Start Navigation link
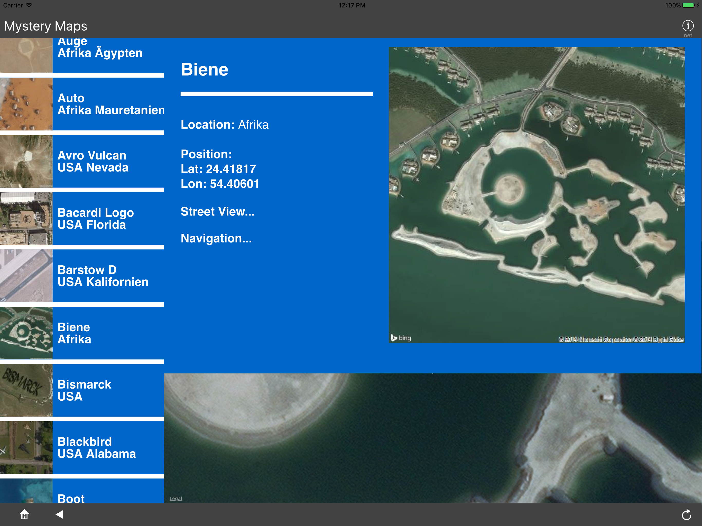This screenshot has width=702, height=526. click(216, 238)
